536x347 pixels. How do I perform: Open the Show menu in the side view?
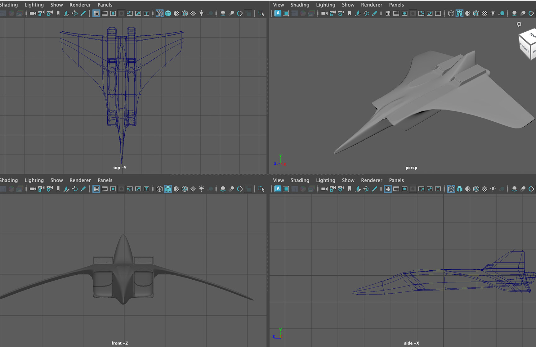click(x=348, y=180)
